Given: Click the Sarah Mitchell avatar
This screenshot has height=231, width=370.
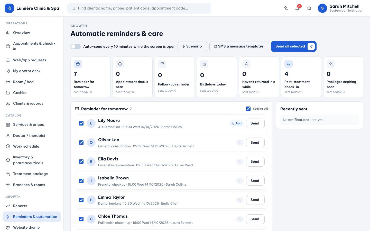Looking at the screenshot, I should coord(322,8).
